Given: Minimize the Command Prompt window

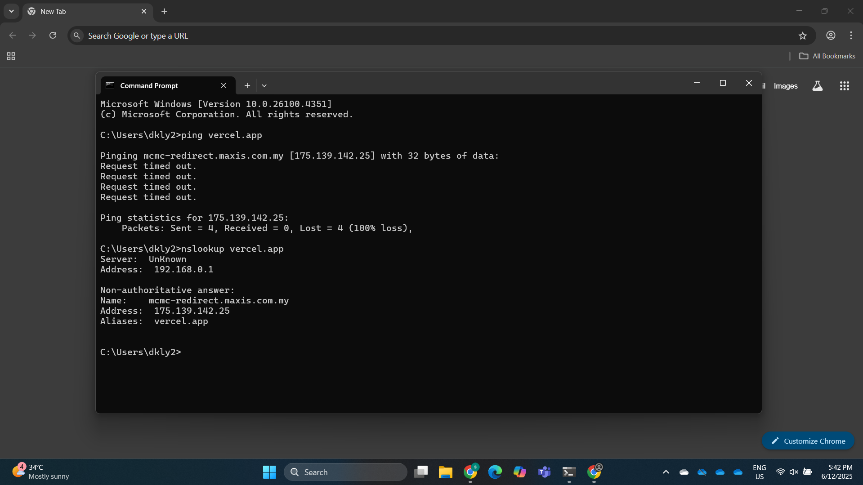Looking at the screenshot, I should click(x=697, y=83).
